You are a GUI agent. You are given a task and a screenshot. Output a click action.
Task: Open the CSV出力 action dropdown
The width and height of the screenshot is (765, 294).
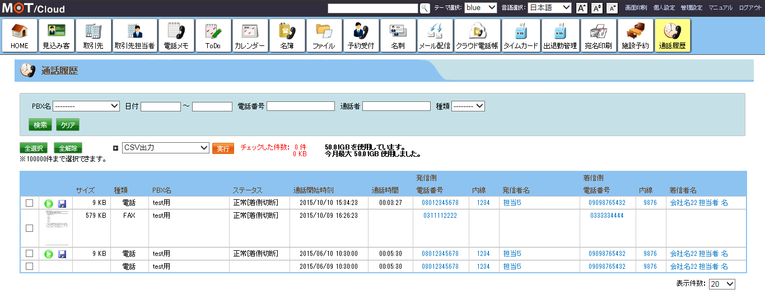tap(165, 148)
